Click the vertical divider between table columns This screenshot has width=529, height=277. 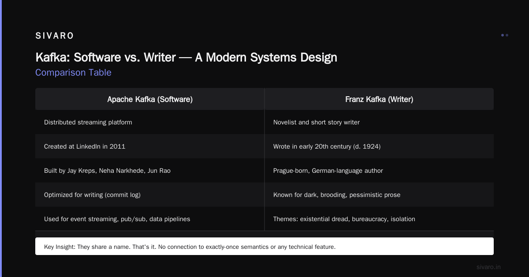point(264,159)
